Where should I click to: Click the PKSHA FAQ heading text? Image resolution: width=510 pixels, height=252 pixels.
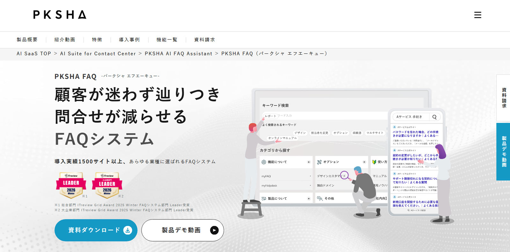(76, 77)
